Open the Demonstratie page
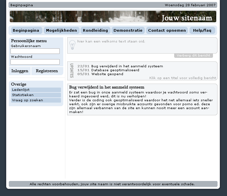Viewport: 227px width, 196px height. (x=128, y=30)
